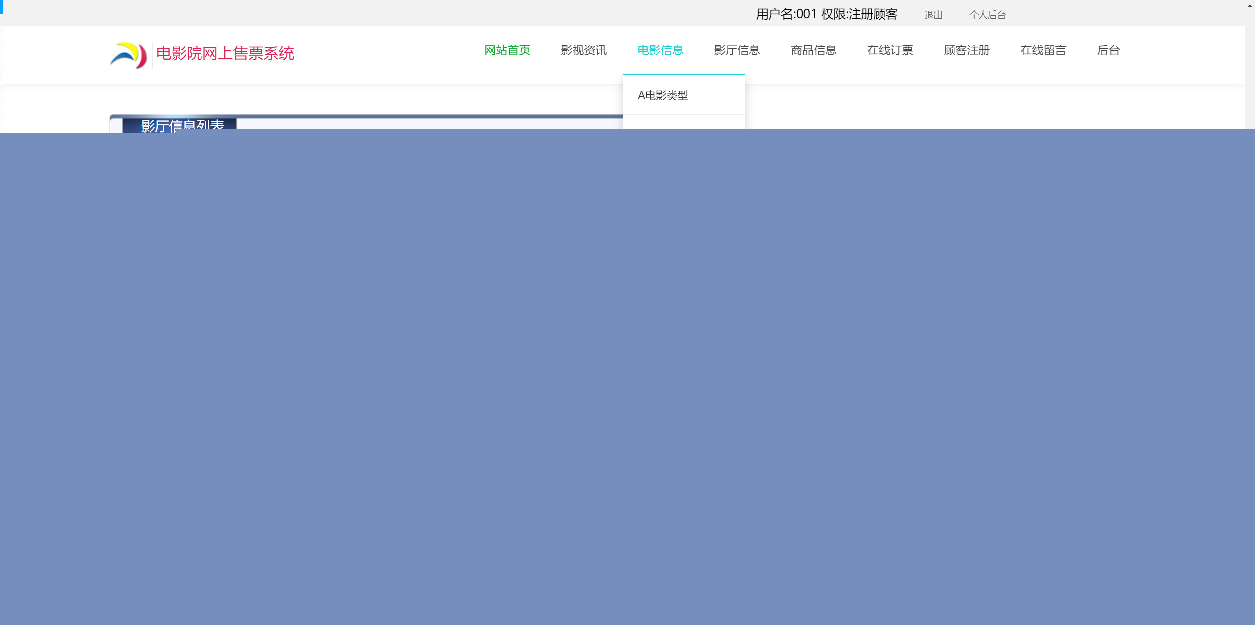The width and height of the screenshot is (1255, 625).
Task: Click the scrollbar up arrow
Action: 1250,6
